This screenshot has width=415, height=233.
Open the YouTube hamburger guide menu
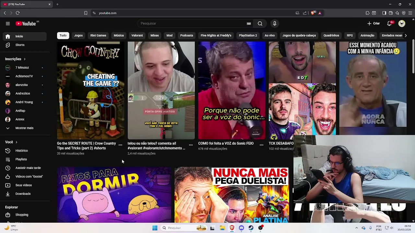[8, 23]
